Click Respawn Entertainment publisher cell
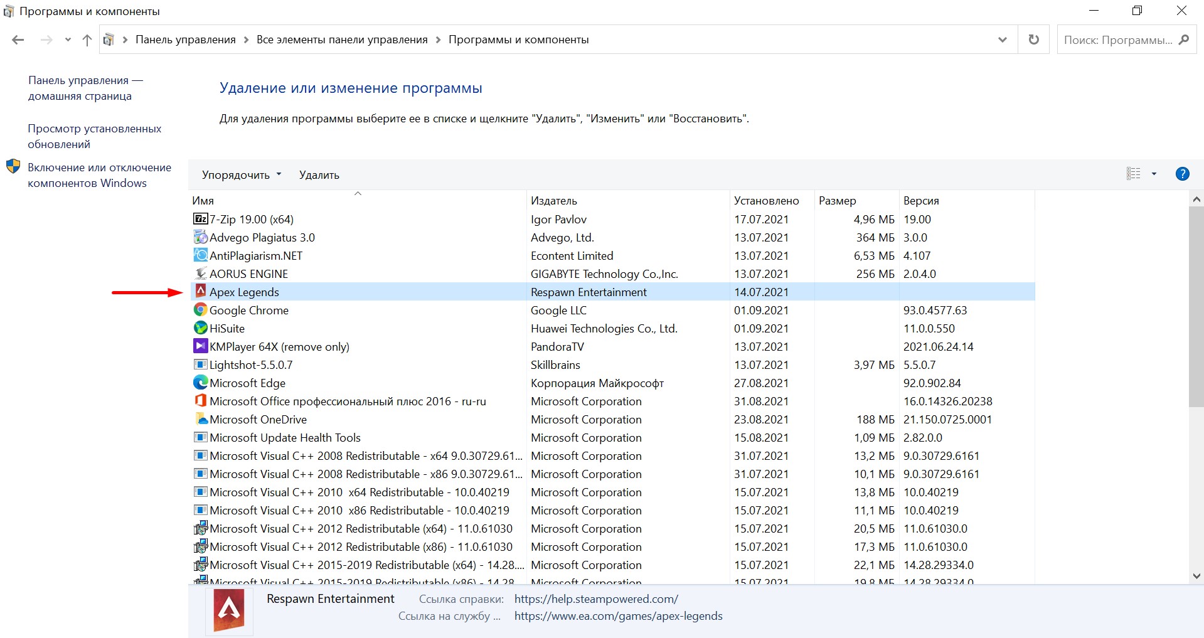Image resolution: width=1204 pixels, height=638 pixels. point(589,292)
